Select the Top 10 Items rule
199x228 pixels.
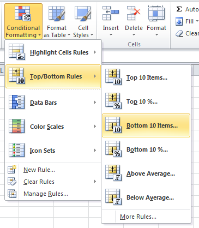coord(146,77)
